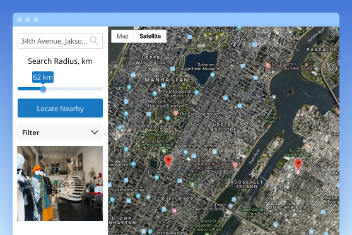Select Guggenheim Museum map marker icon
The width and height of the screenshot is (352, 235).
(213, 75)
